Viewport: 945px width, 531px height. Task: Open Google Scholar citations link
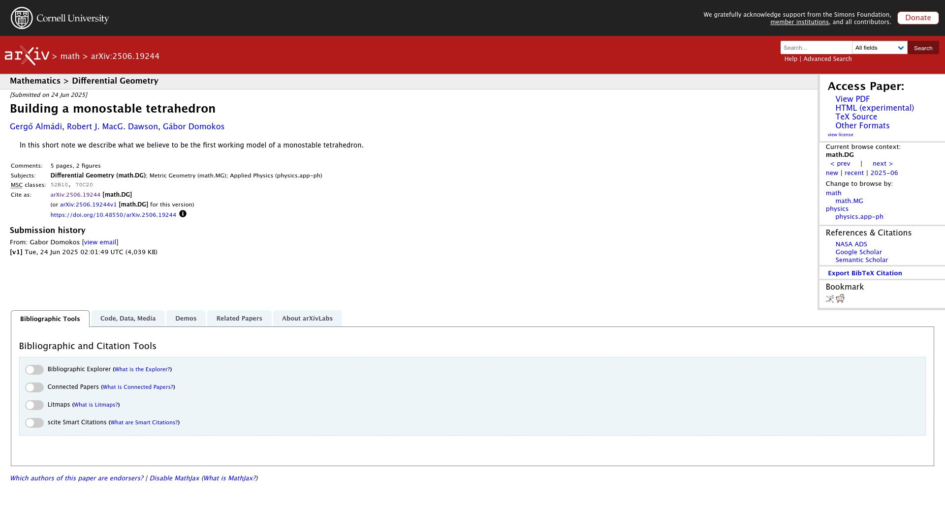[858, 252]
